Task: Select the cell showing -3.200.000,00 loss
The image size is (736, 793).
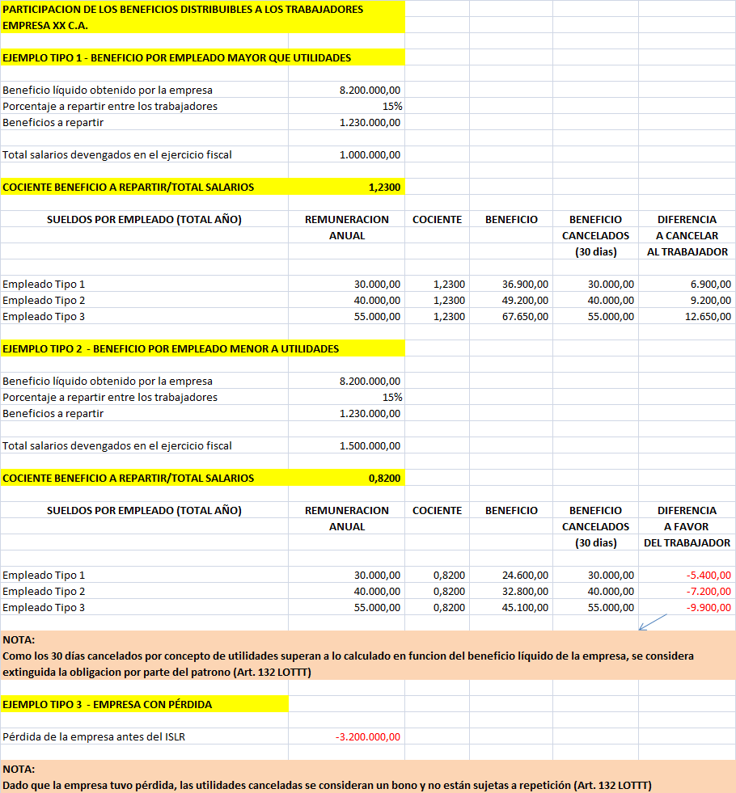Action: coord(346,737)
